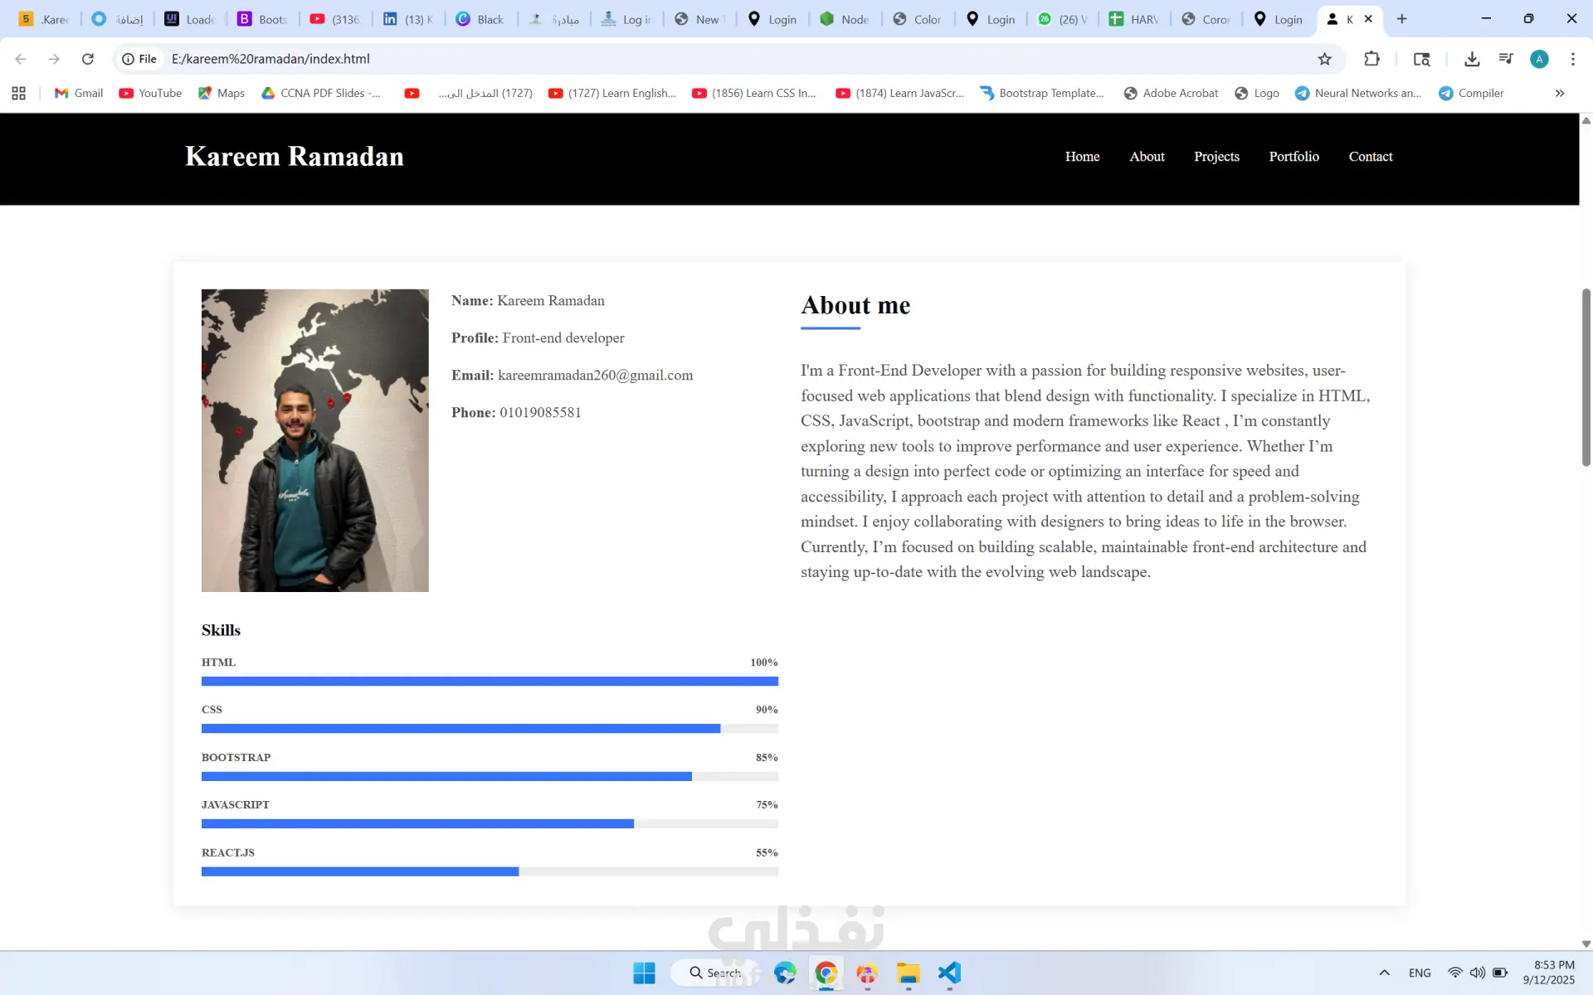
Task: Open Visual Studio Code from taskbar
Action: pyautogui.click(x=949, y=973)
